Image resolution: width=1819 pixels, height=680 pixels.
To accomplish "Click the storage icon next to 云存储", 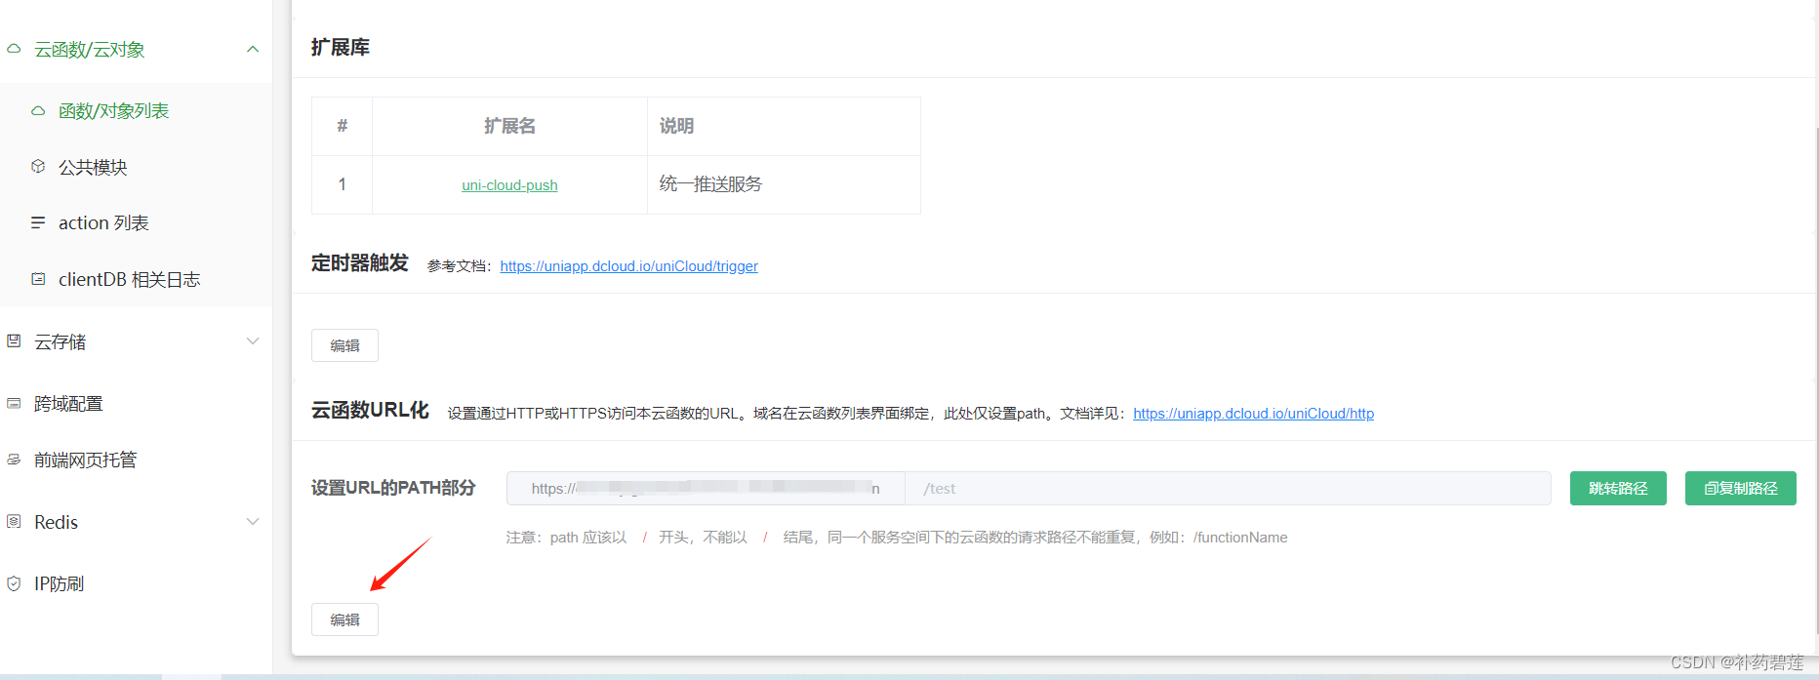I will [14, 341].
